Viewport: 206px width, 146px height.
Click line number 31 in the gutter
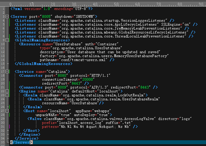tap(3, 127)
